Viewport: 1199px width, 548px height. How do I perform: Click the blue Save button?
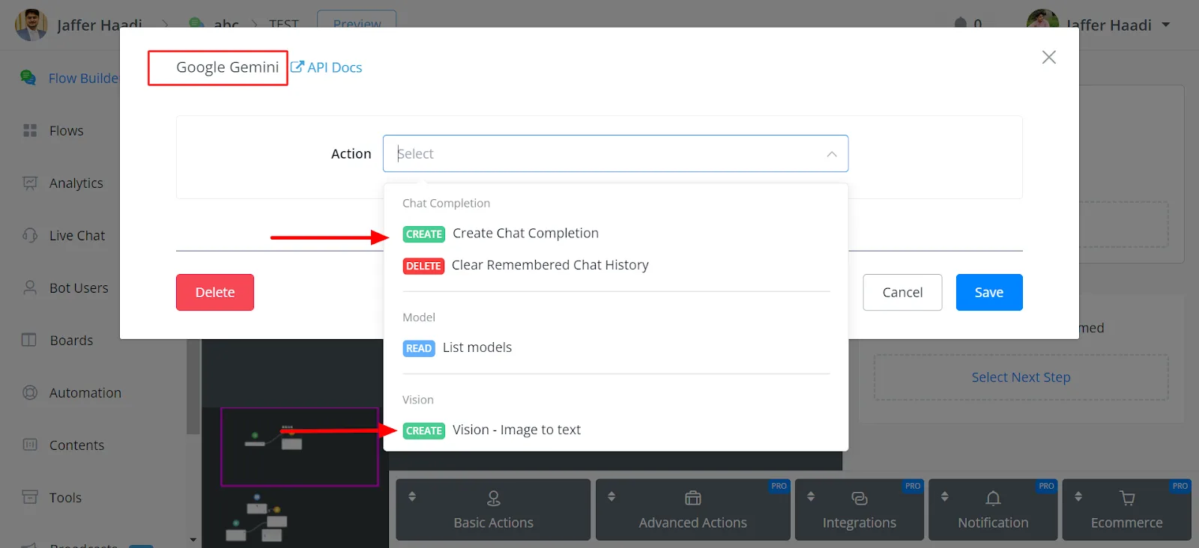(x=989, y=292)
